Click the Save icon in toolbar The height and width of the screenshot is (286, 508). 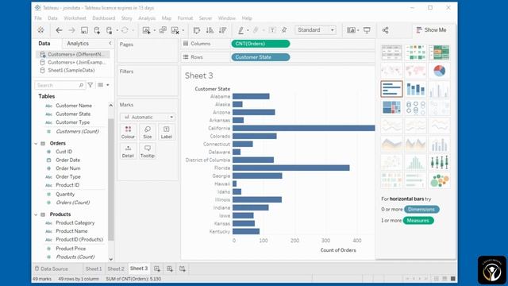(84, 30)
